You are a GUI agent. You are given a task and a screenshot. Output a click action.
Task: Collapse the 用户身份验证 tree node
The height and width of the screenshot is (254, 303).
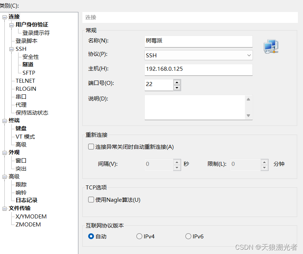click(11, 25)
